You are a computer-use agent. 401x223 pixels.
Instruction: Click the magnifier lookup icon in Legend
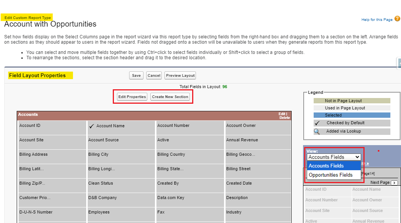pos(317,131)
